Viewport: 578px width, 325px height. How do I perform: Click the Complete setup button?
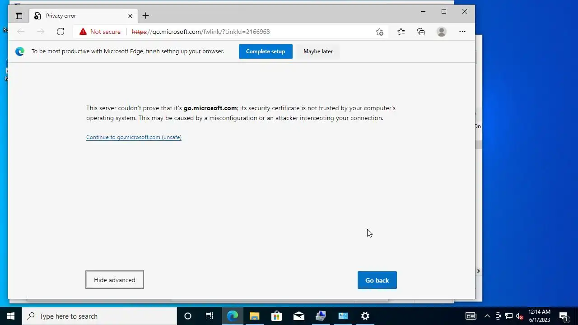coord(266,51)
